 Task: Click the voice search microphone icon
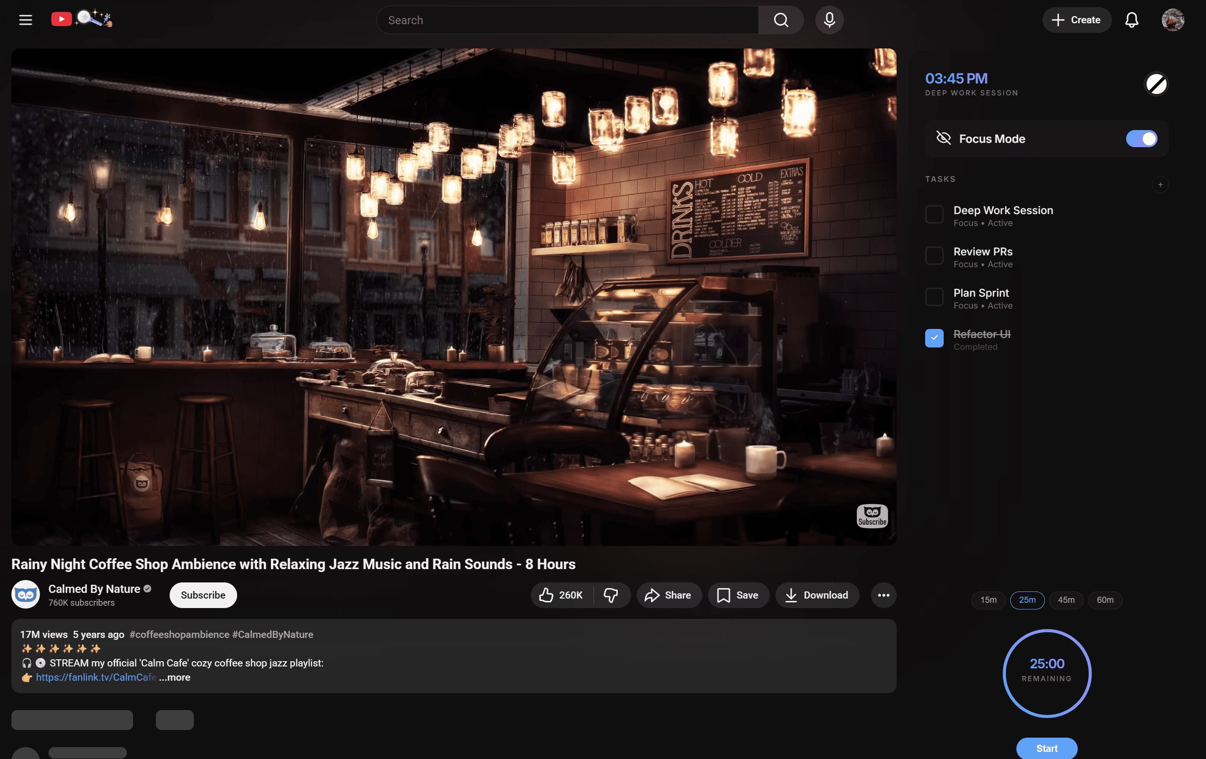coord(828,20)
